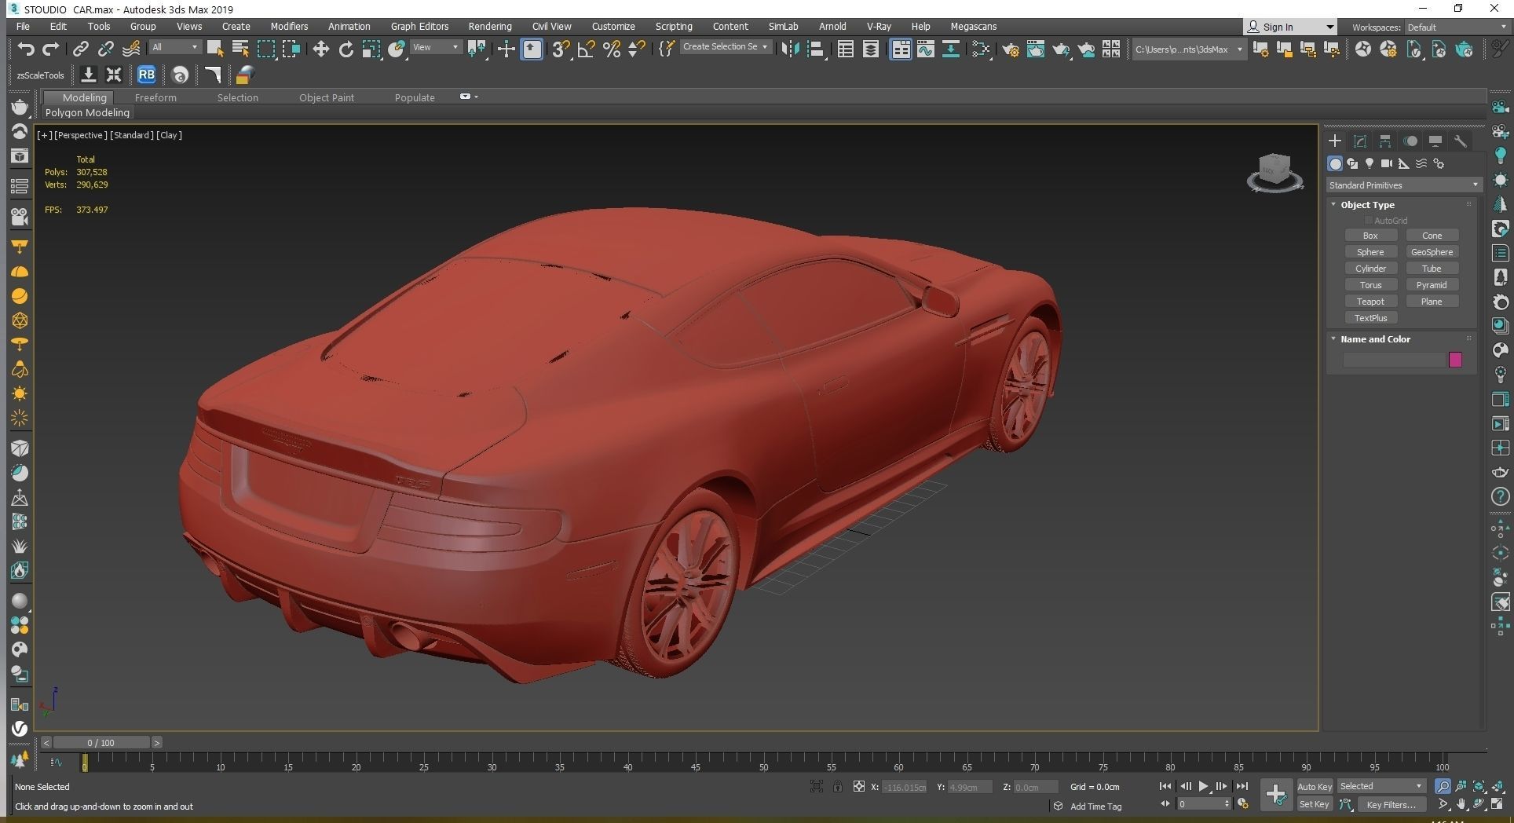This screenshot has width=1514, height=823.
Task: Open the Render Setup teapot icon
Action: point(1011,49)
